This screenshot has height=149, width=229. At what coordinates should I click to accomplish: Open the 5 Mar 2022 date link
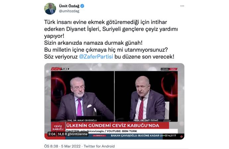click(x=71, y=146)
